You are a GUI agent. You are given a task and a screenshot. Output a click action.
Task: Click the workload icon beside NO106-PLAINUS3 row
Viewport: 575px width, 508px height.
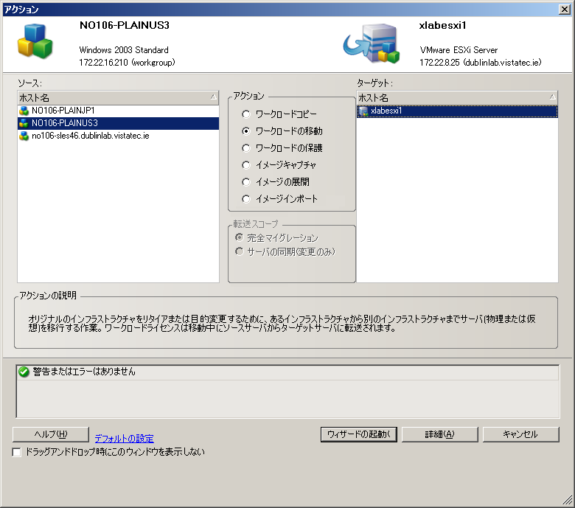point(24,123)
